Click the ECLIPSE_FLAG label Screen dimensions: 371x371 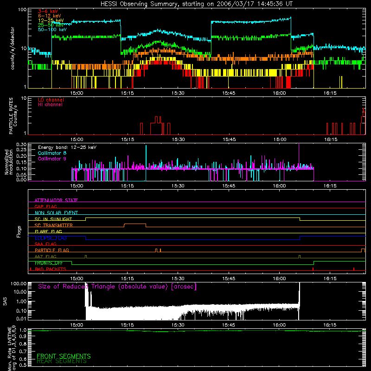pyautogui.click(x=51, y=238)
